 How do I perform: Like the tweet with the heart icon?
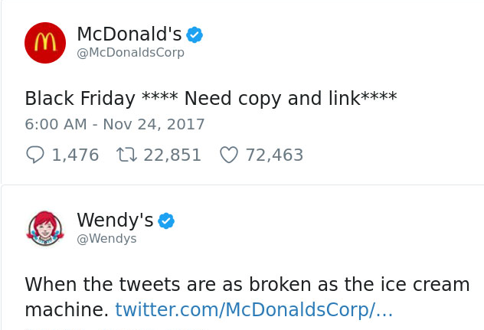tap(229, 155)
